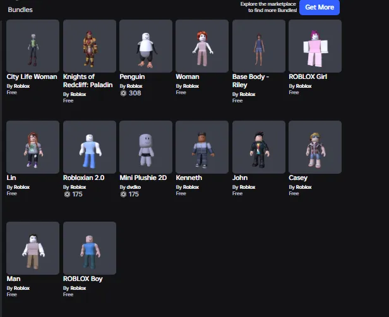Visit creator dvdko under Mini Plushie 2D
This screenshot has width=389, height=317.
(x=134, y=187)
